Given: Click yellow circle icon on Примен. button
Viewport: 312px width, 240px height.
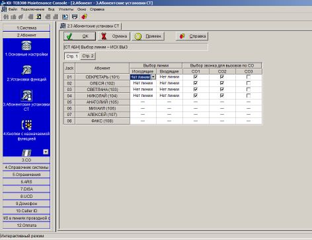Looking at the screenshot, I should point(138,36).
